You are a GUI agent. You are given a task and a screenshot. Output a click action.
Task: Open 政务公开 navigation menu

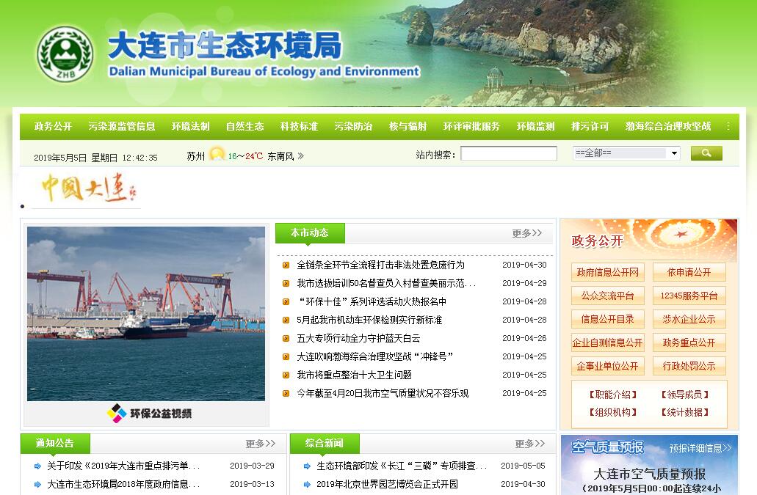[53, 126]
